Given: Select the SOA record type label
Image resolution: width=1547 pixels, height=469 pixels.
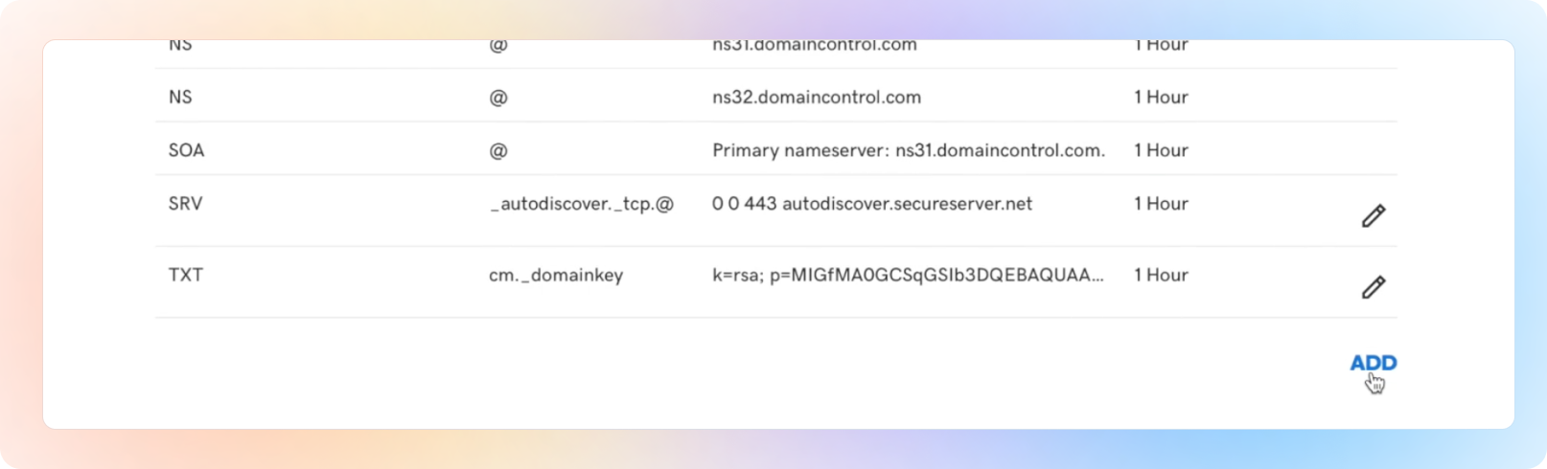Looking at the screenshot, I should (186, 150).
